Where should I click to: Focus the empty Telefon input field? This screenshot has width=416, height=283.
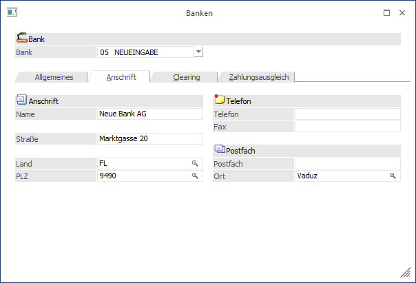coord(347,114)
